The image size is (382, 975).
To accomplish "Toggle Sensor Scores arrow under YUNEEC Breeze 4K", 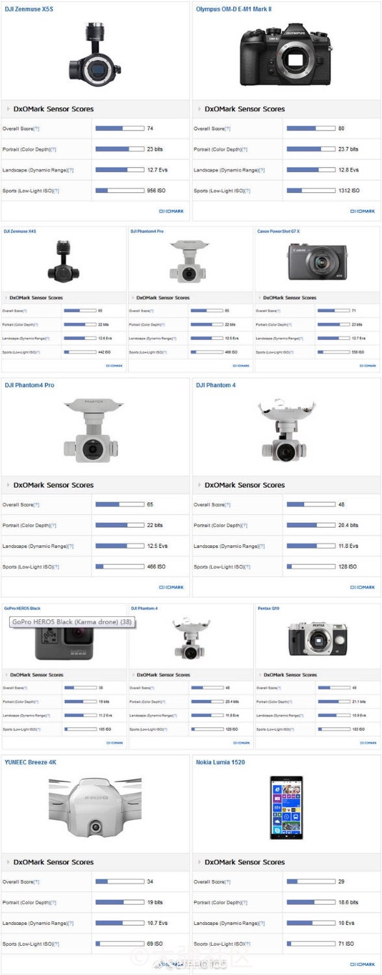I will click(8, 863).
